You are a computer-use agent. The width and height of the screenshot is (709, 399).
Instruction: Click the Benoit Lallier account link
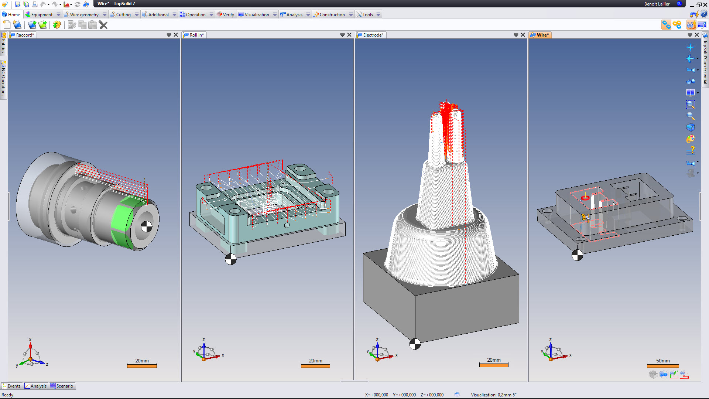click(x=657, y=4)
